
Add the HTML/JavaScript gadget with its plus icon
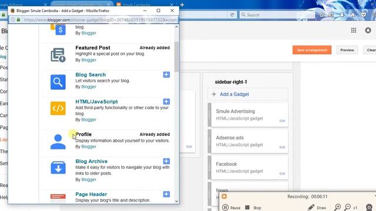click(x=166, y=101)
